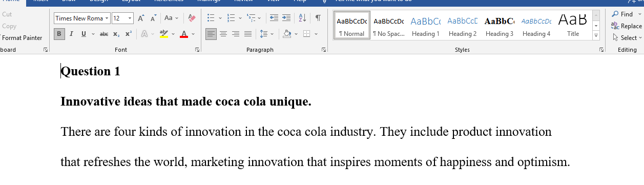
Task: Toggle Justify text alignment
Action: (x=248, y=34)
